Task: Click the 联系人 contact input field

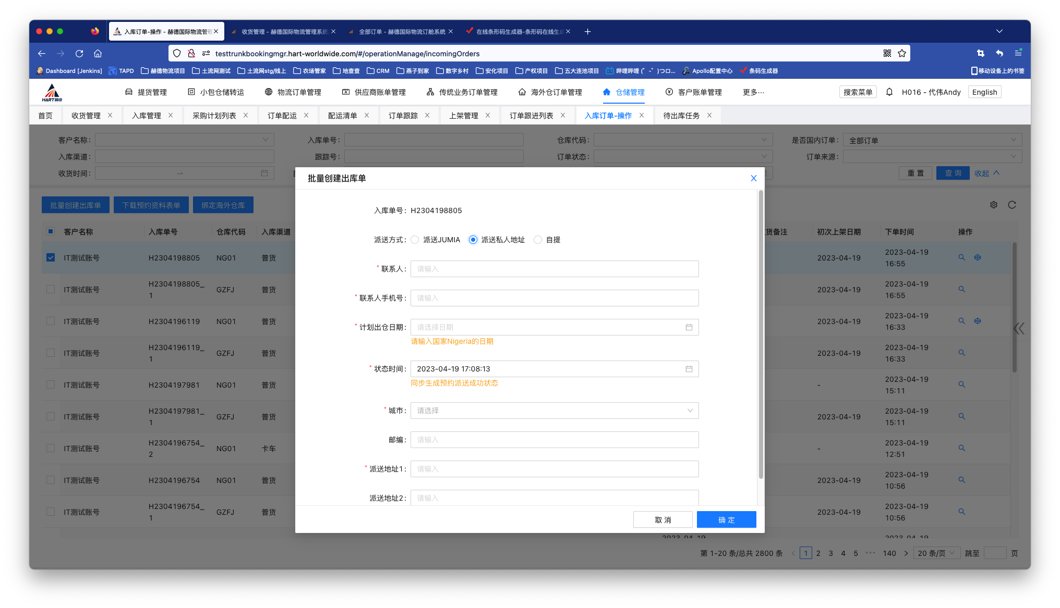Action: coord(554,269)
